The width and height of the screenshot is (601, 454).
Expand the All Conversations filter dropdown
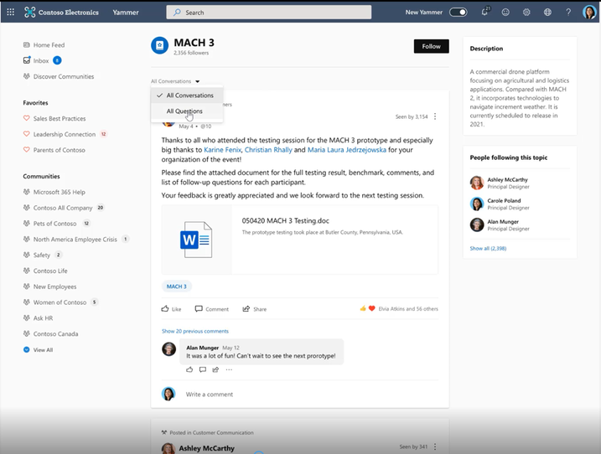[x=175, y=81]
